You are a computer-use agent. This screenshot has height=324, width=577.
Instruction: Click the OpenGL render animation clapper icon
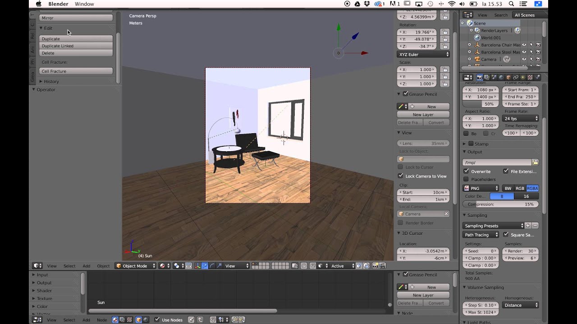coord(382,266)
